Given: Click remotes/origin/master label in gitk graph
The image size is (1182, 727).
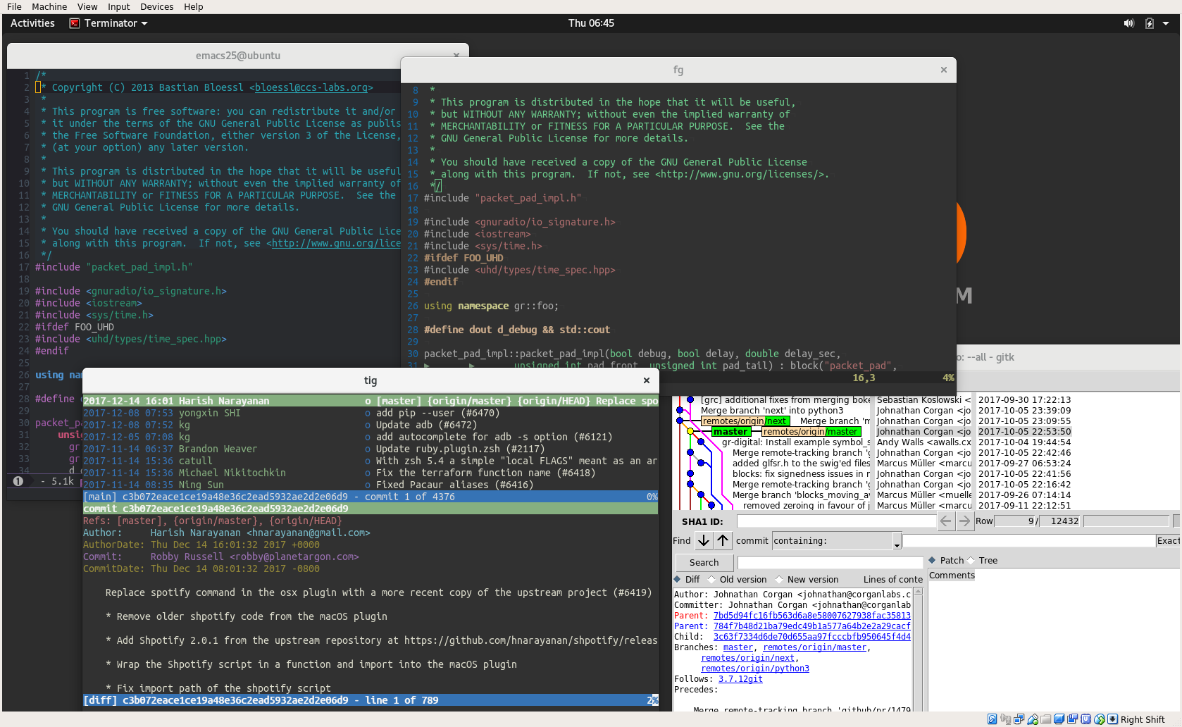Looking at the screenshot, I should [810, 432].
